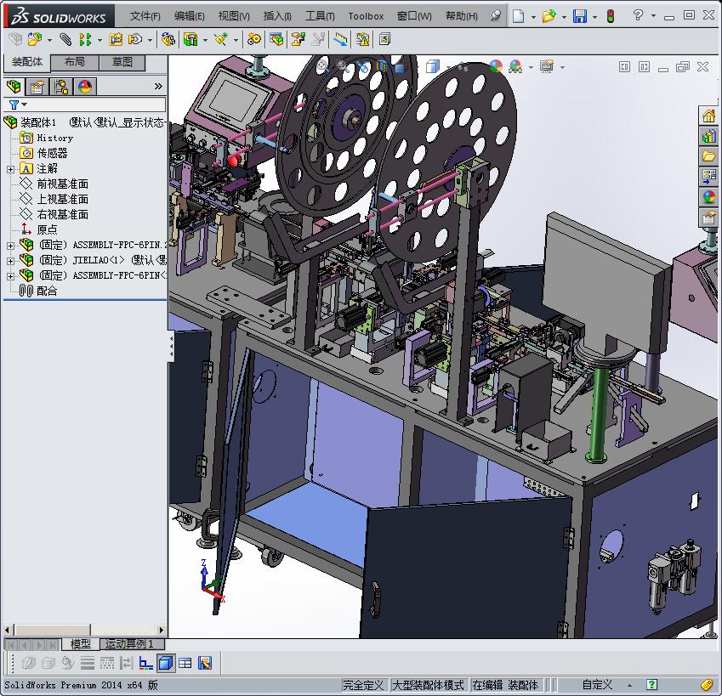Open the FeatureManager design tree tab

coord(14,87)
